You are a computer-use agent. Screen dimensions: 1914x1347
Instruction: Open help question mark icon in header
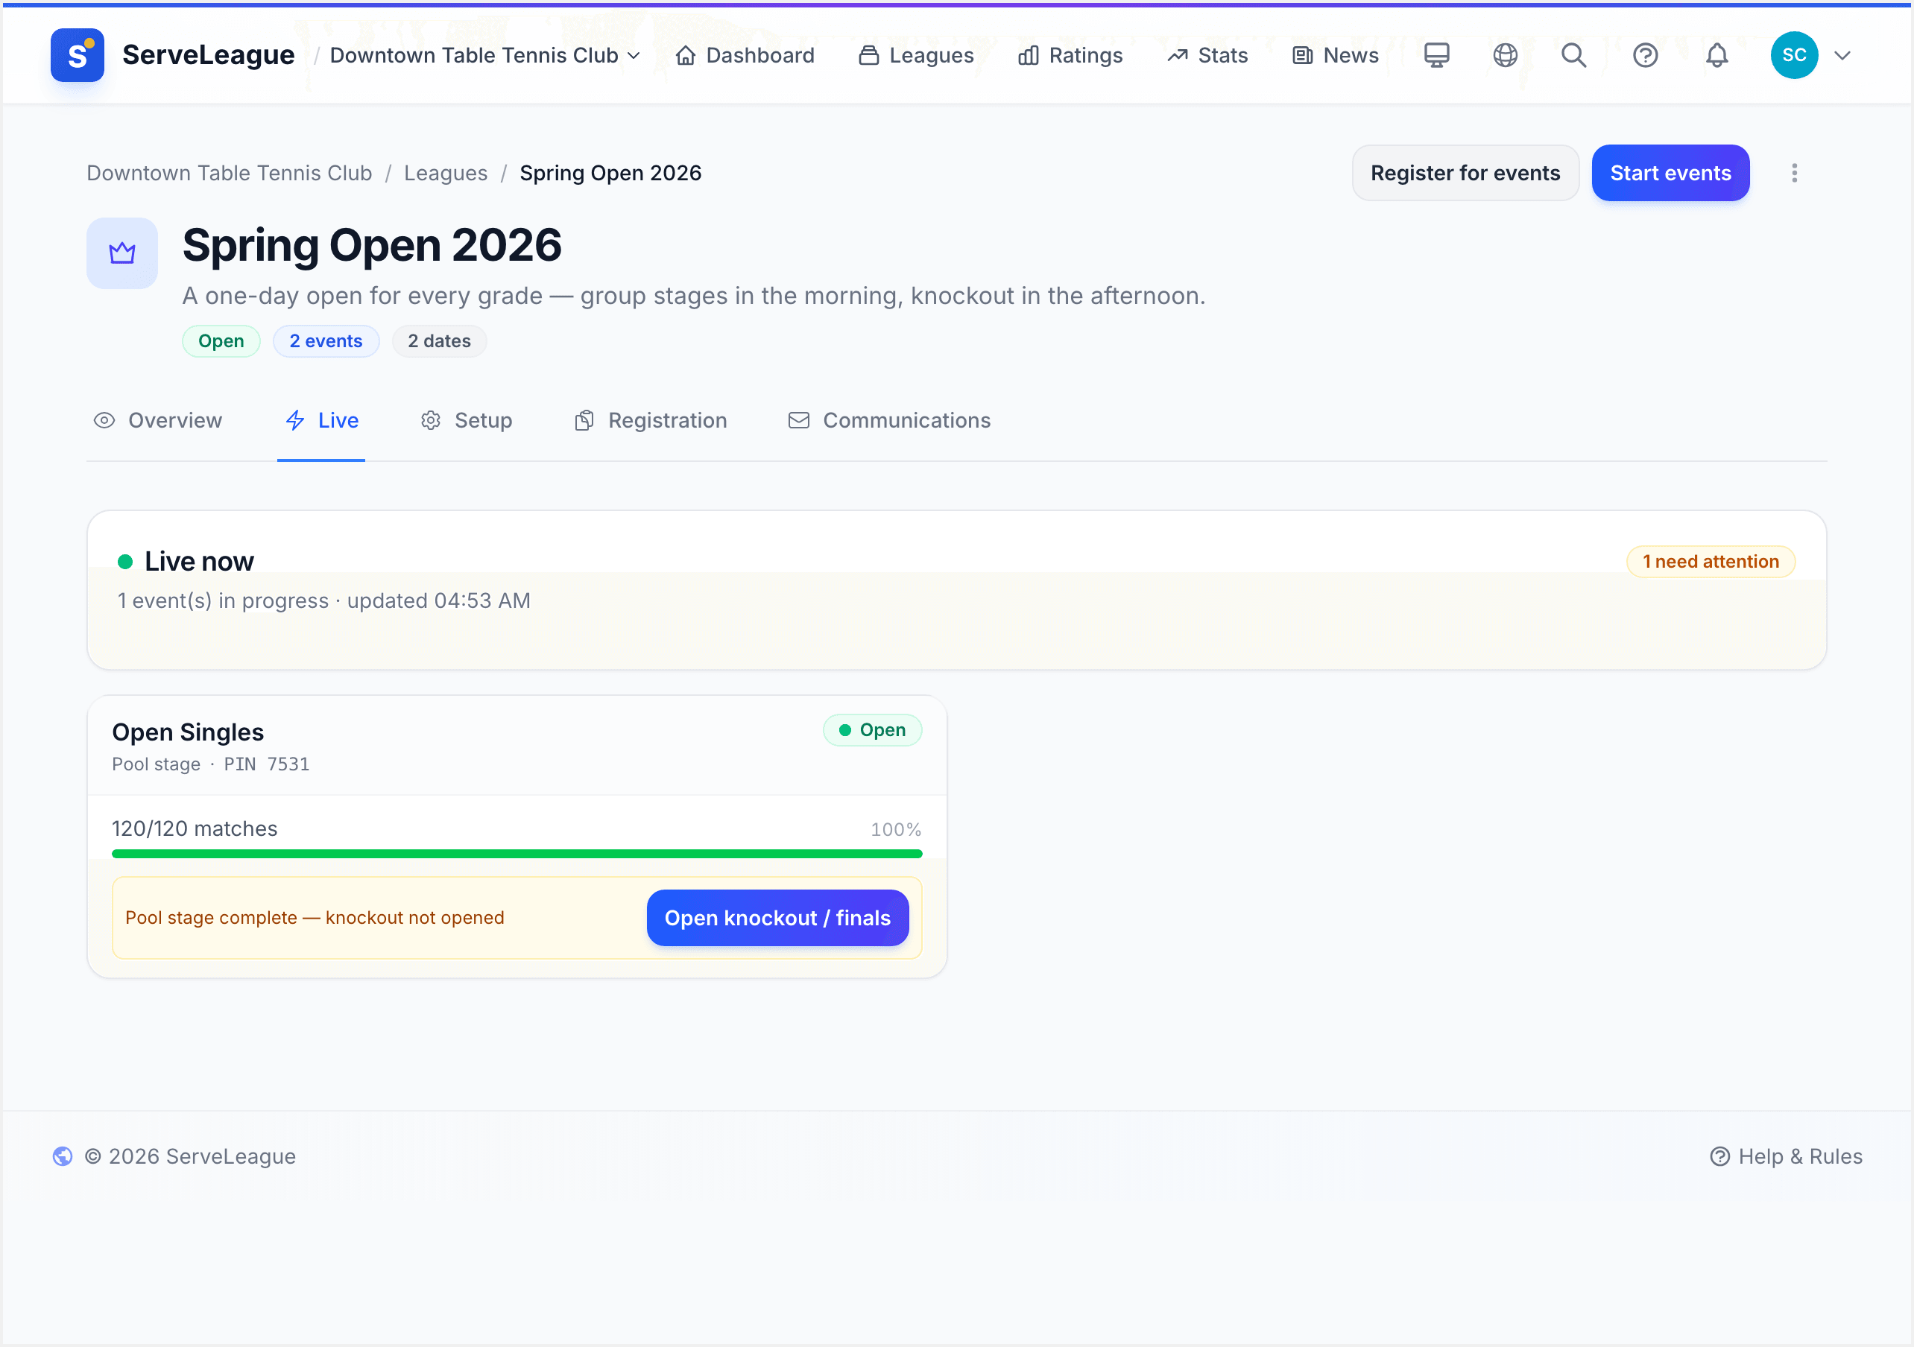[x=1645, y=55]
